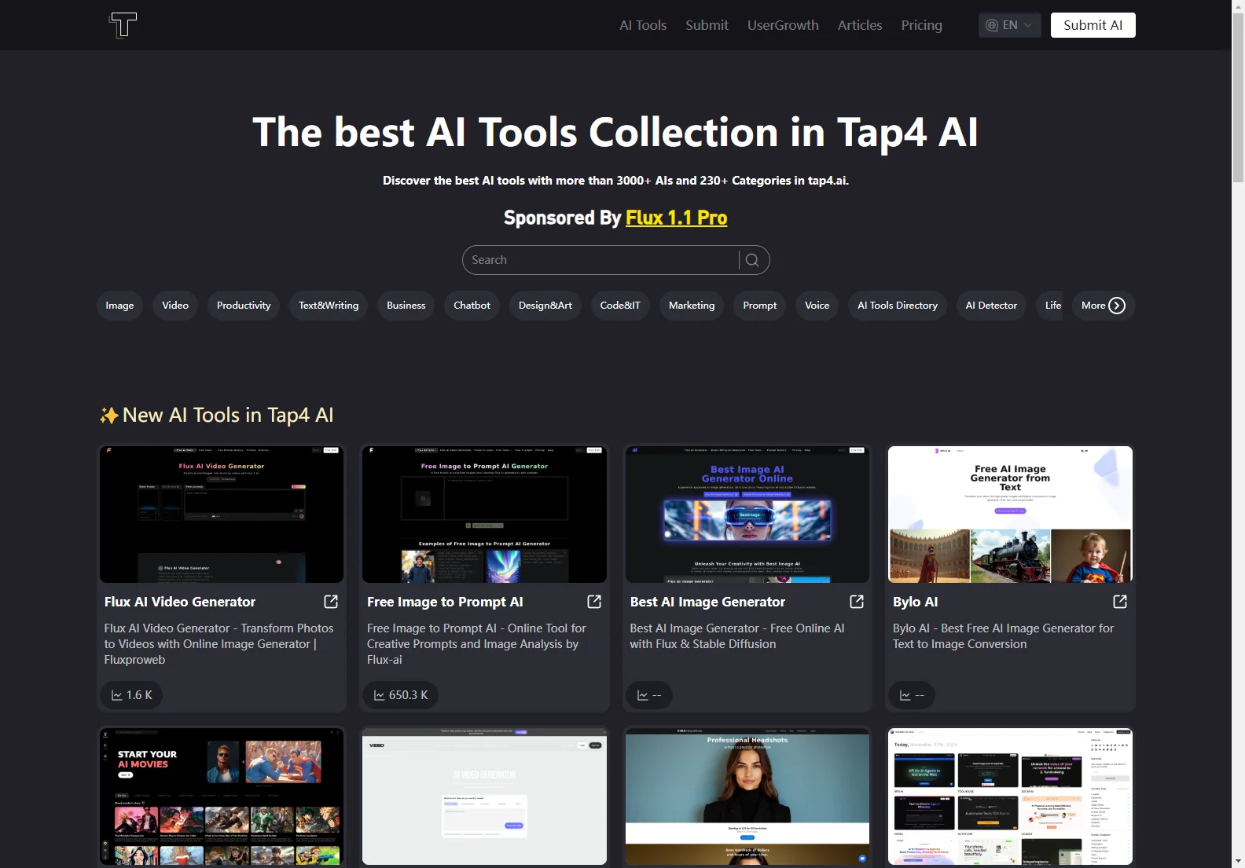Click the Free Image to Prompt AI title
Screen dimensions: 1245x868
click(x=445, y=602)
